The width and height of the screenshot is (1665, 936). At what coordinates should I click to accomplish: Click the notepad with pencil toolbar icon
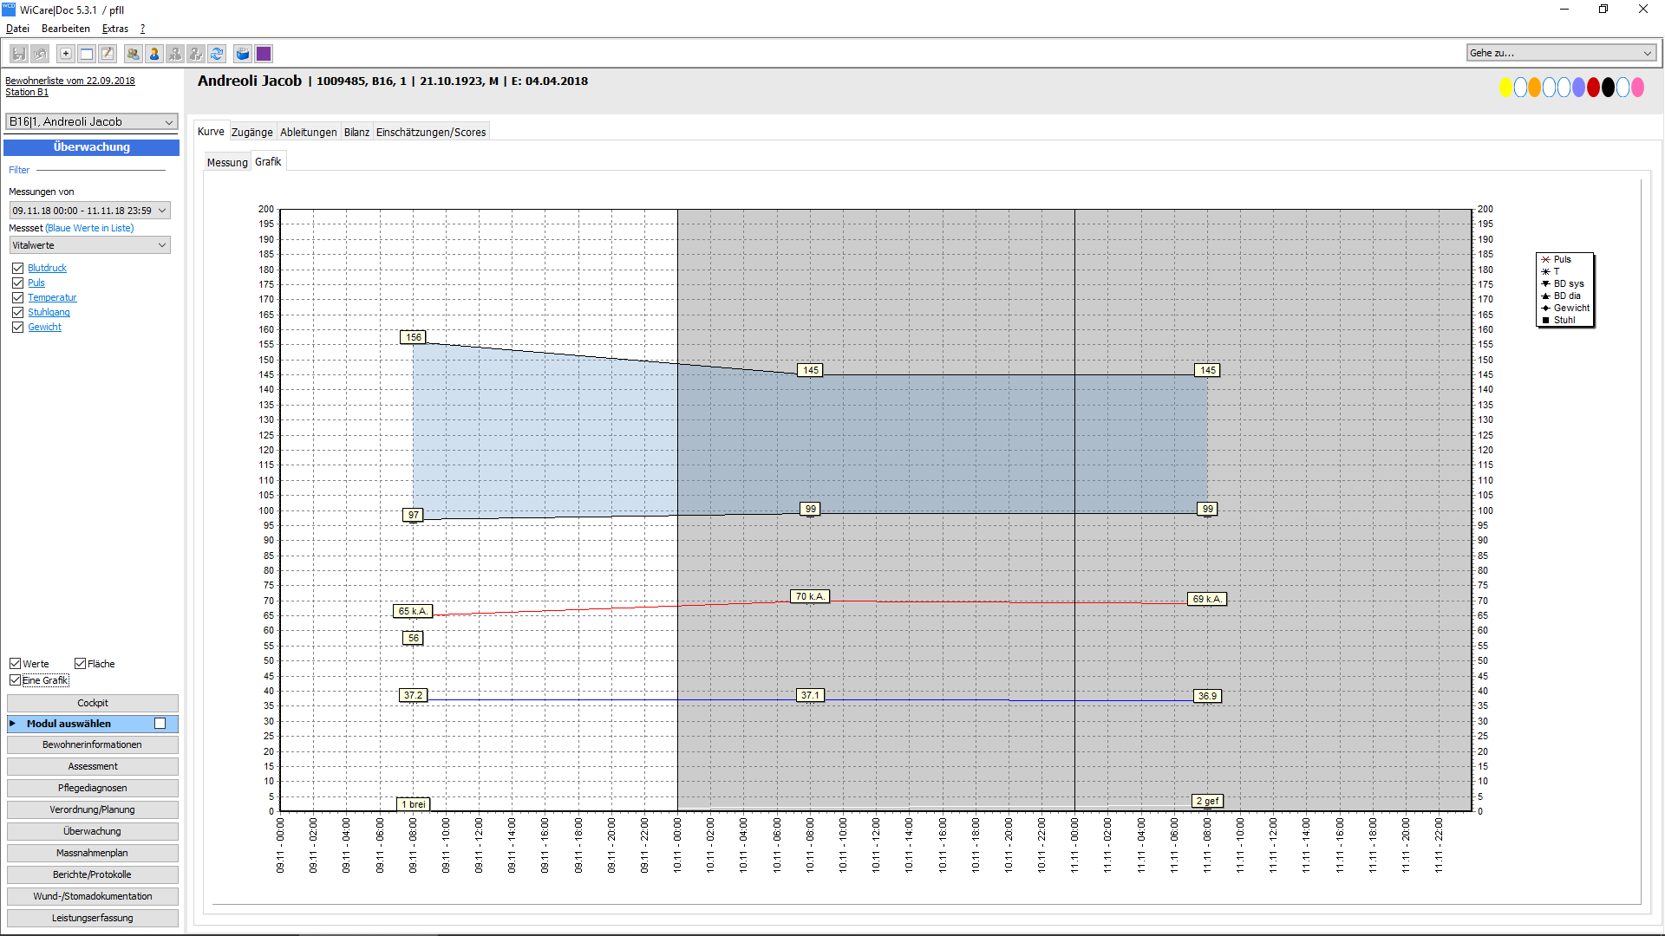pos(108,54)
